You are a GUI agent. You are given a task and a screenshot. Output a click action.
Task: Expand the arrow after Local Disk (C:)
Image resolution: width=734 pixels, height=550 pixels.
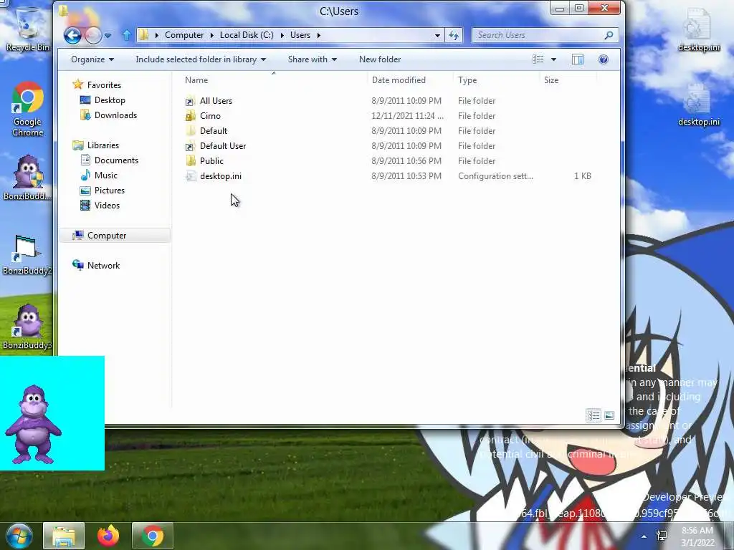pyautogui.click(x=282, y=35)
